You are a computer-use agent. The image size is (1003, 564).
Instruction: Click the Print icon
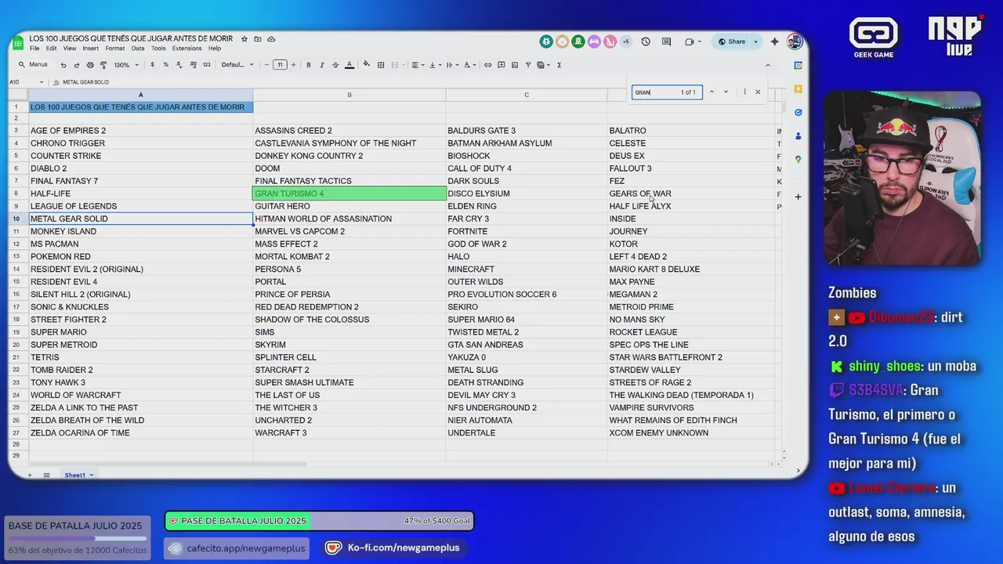pyautogui.click(x=90, y=65)
